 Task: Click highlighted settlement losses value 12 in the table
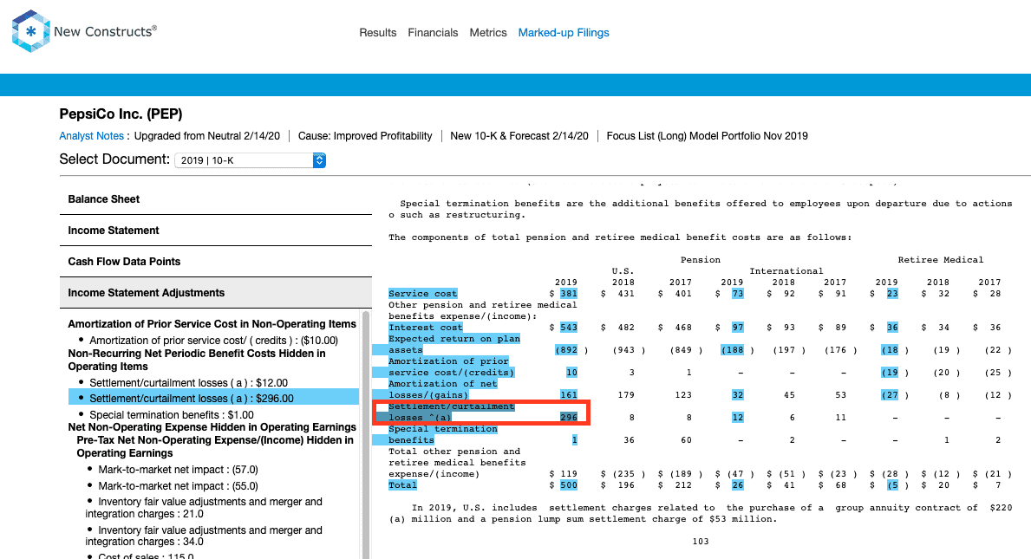[738, 418]
